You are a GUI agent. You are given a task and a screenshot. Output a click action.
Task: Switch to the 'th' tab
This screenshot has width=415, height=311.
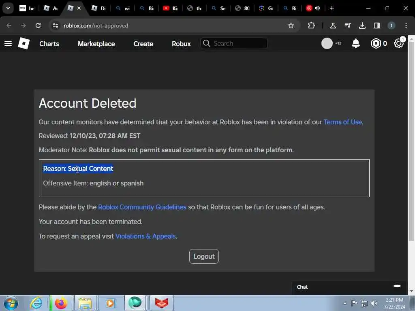[195, 8]
